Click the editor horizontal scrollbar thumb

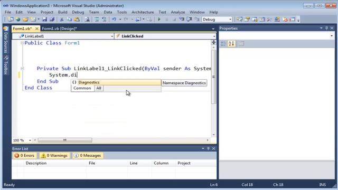pyautogui.click(x=65, y=140)
